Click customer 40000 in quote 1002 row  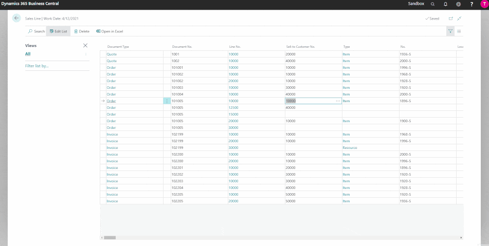[291, 61]
